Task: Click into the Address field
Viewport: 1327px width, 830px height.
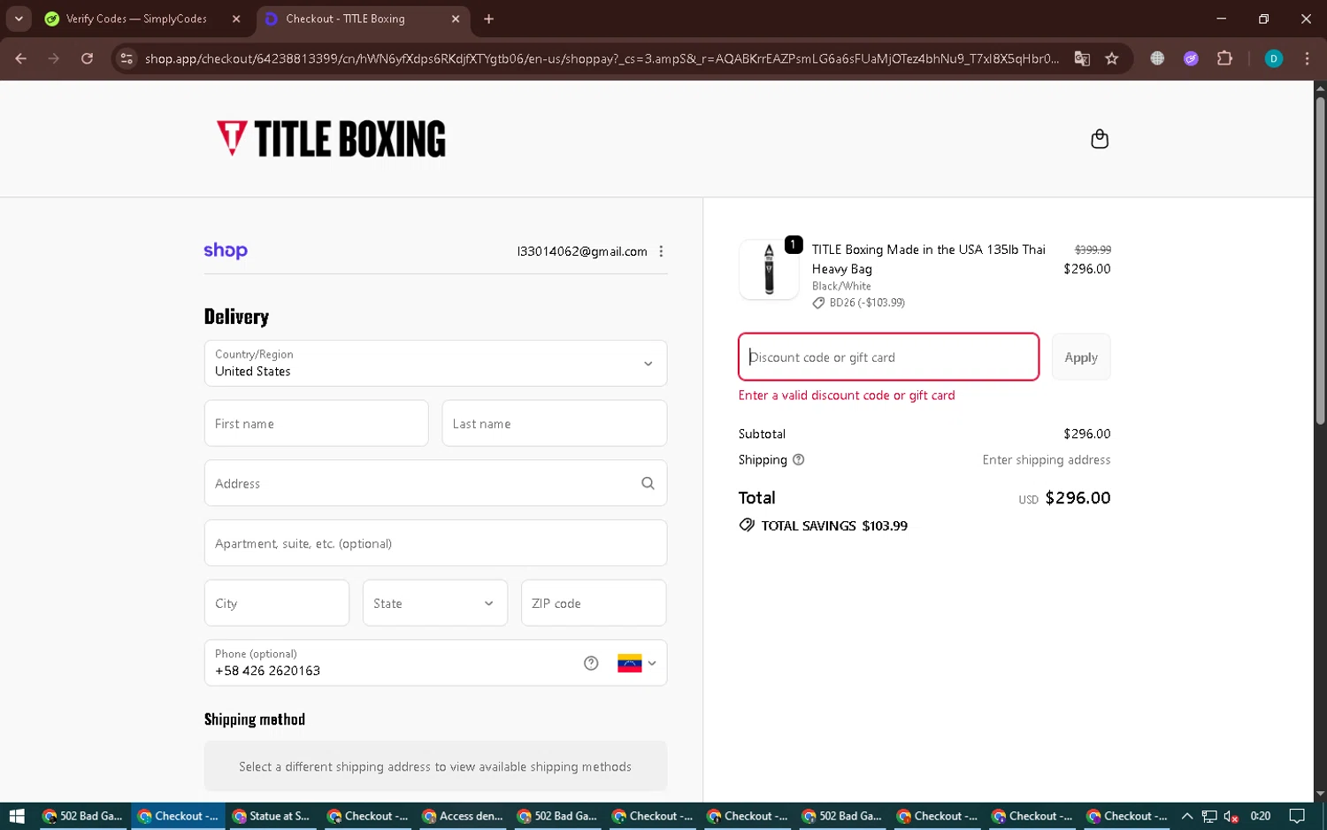Action: 435,483
